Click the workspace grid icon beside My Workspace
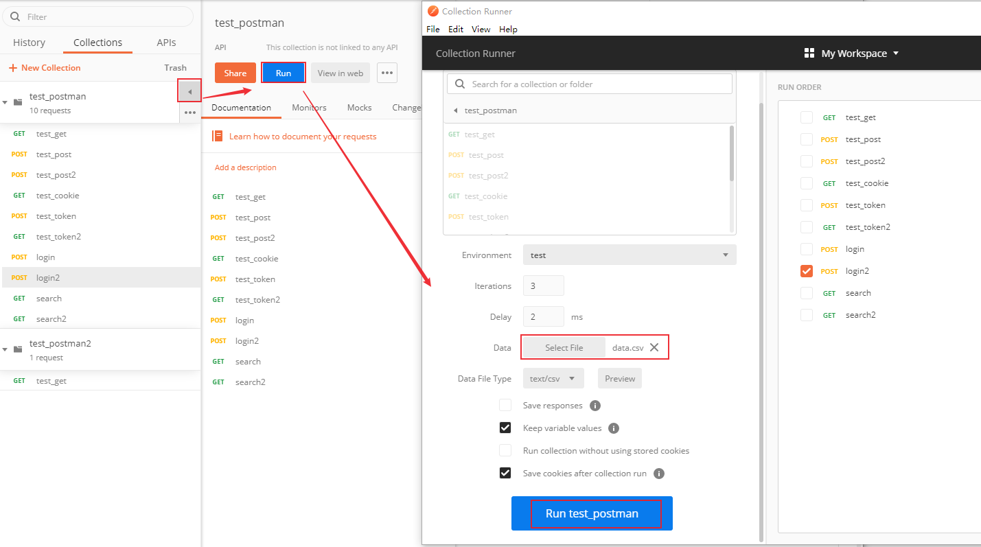981x547 pixels. tap(809, 54)
